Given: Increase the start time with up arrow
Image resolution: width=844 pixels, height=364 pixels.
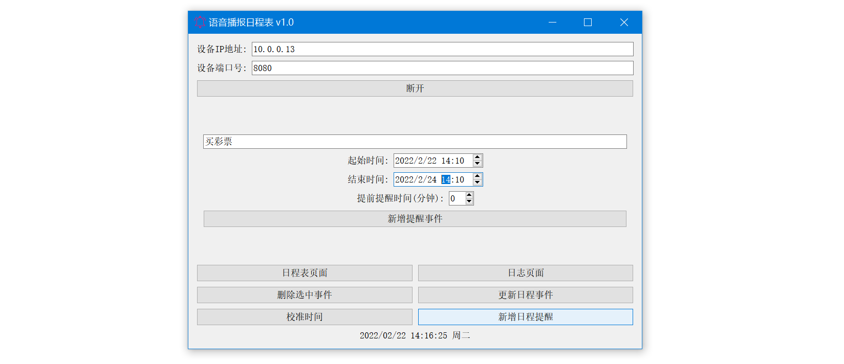Looking at the screenshot, I should click(x=477, y=157).
